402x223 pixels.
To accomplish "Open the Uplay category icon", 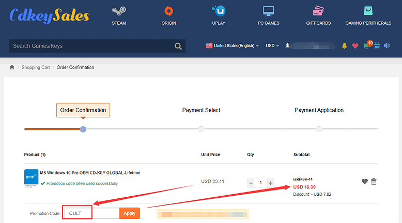I will coord(218,11).
